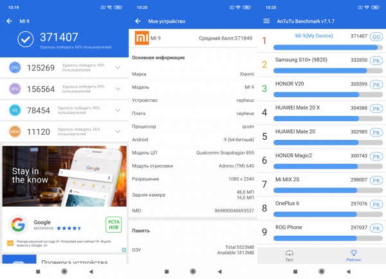Select the MI 9(My Device) ranking link
Viewport: 386px width, 279px height.
pyautogui.click(x=314, y=36)
